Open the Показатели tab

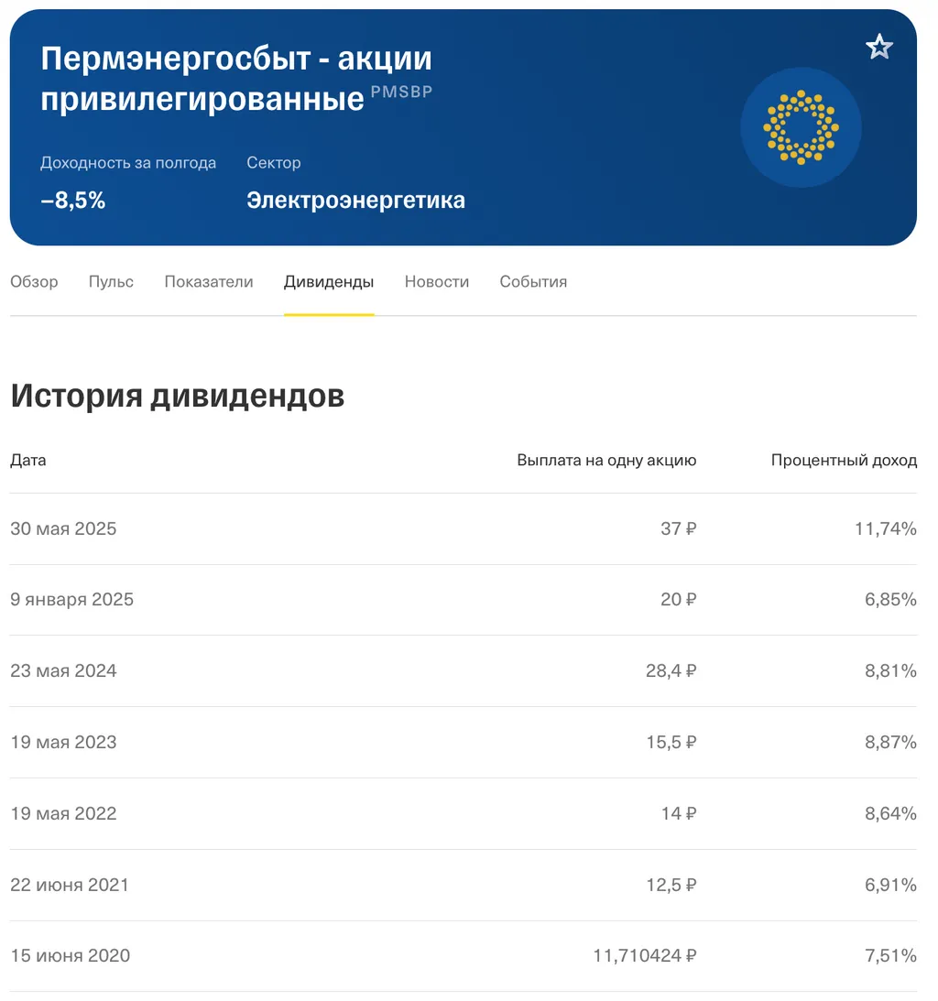[x=209, y=282]
